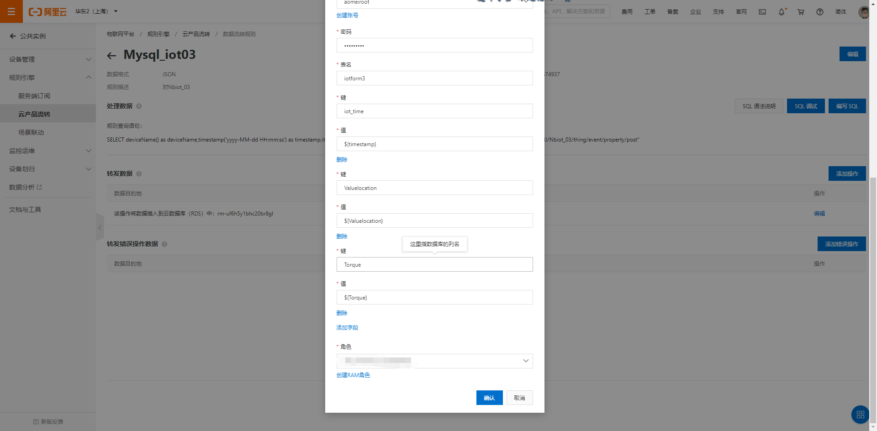The width and height of the screenshot is (877, 431).
Task: Expand the 设备管理 menu
Action: pyautogui.click(x=48, y=59)
